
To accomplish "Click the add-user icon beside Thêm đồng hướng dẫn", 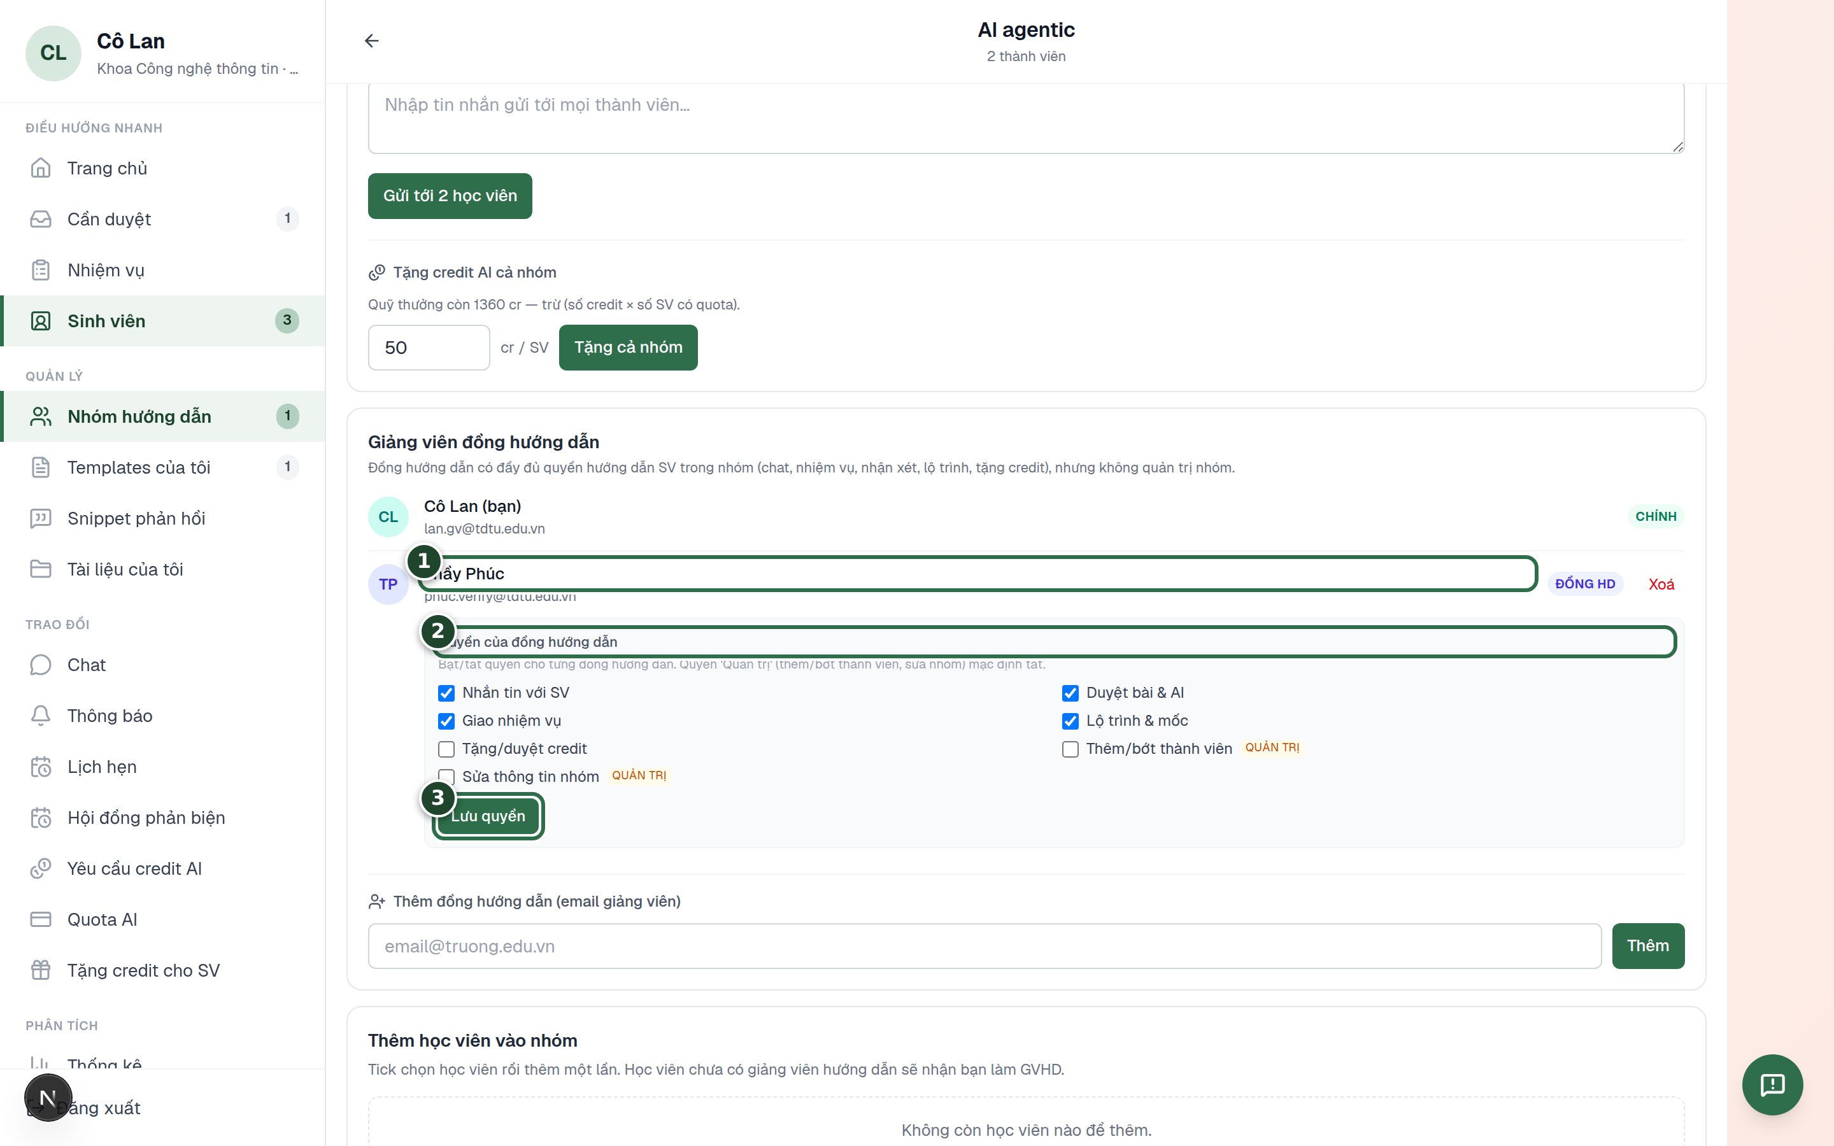I will tap(376, 901).
